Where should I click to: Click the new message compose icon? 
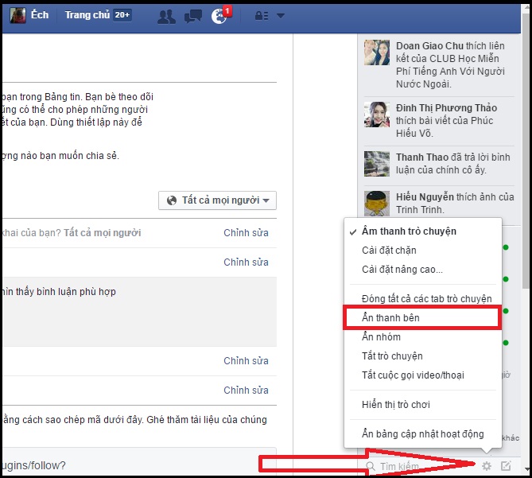coord(506,466)
